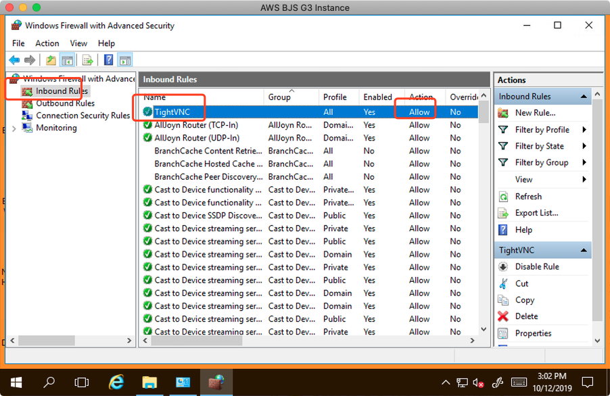Screen dimensions: 610x396
Task: Select Outbound Rules in the tree
Action: 65,103
